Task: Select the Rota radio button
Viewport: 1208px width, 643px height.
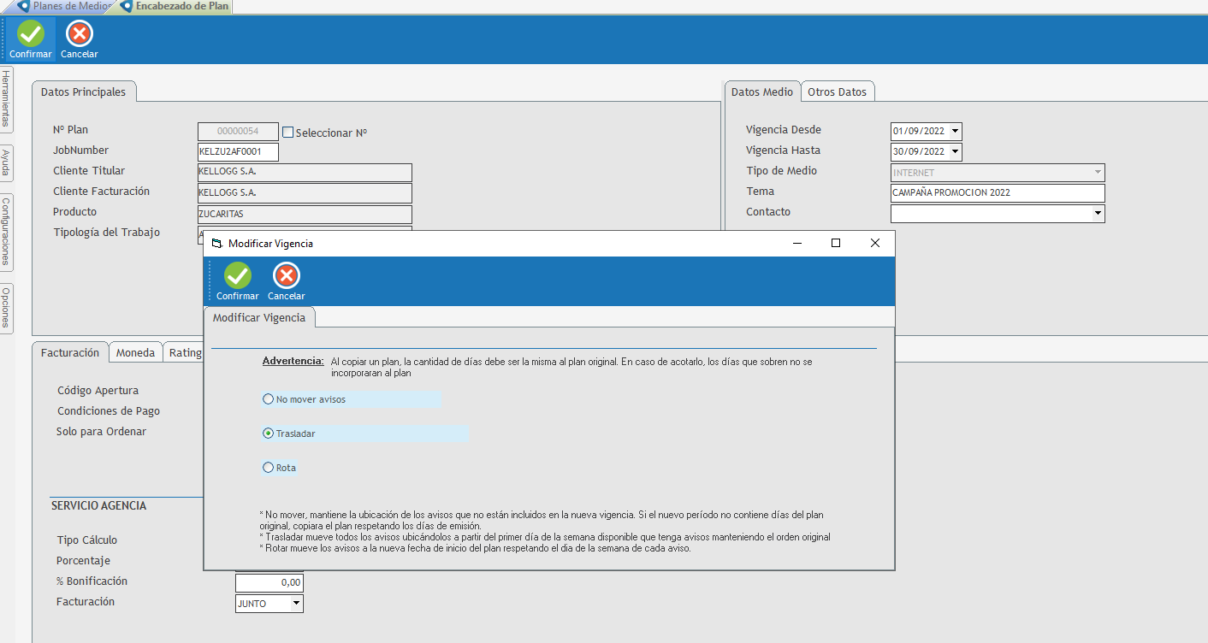Action: pos(269,468)
